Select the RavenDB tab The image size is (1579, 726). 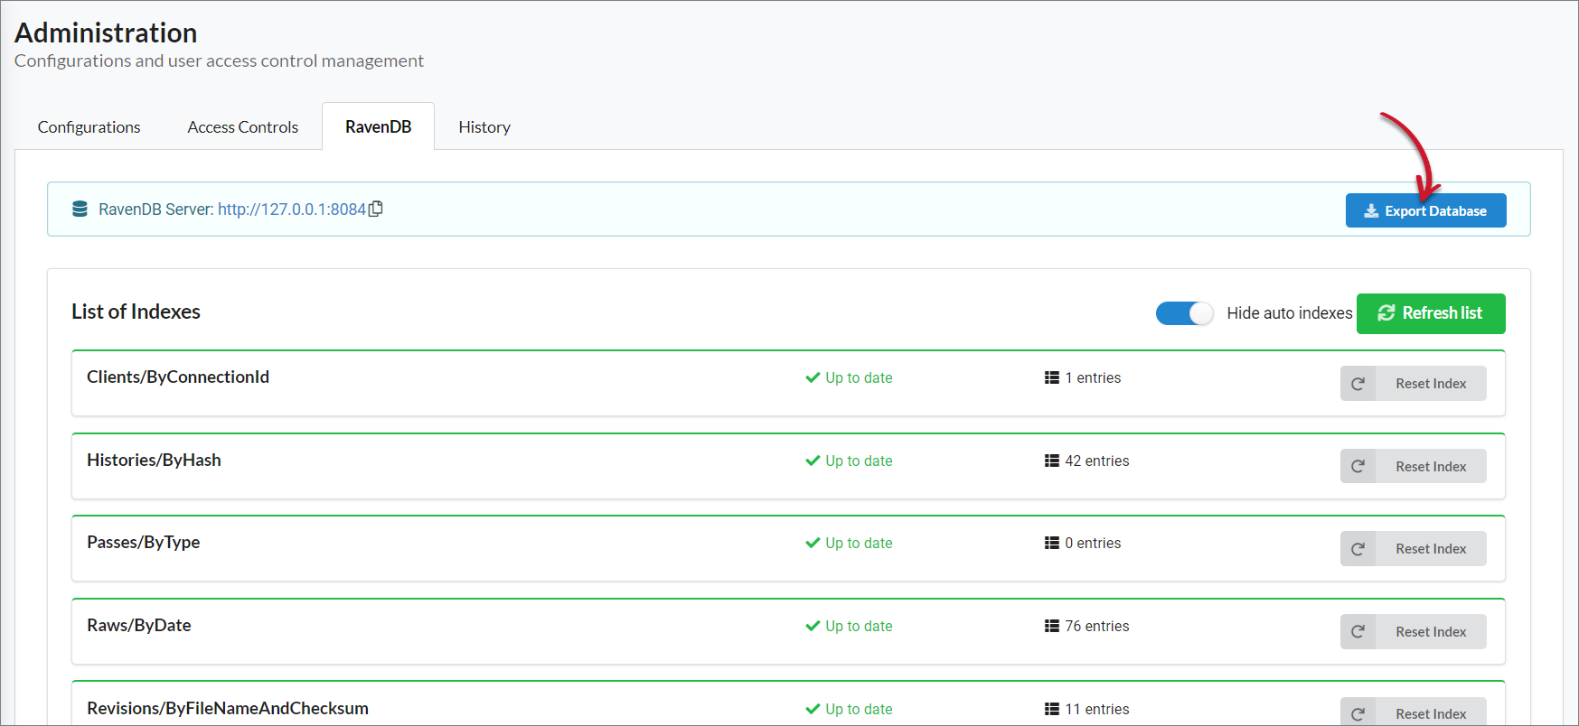pos(379,127)
